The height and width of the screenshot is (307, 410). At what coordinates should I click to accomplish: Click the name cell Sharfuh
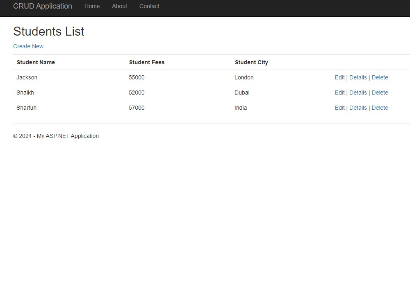[x=26, y=108]
